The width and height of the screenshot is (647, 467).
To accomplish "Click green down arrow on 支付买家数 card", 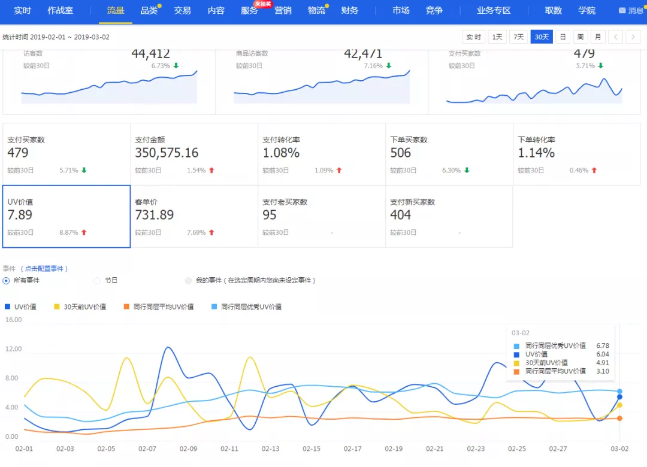I will click(x=84, y=170).
